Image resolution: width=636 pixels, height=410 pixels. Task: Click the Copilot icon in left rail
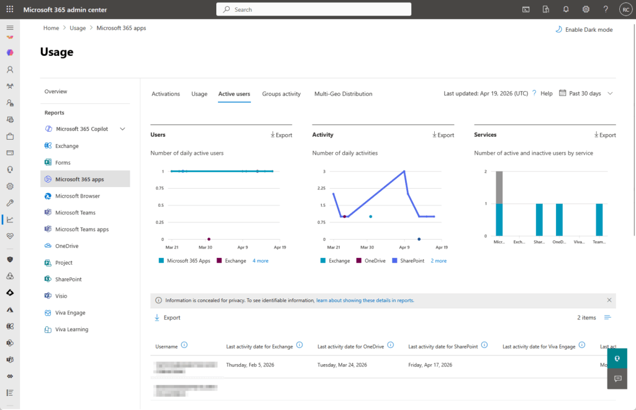tap(10, 53)
